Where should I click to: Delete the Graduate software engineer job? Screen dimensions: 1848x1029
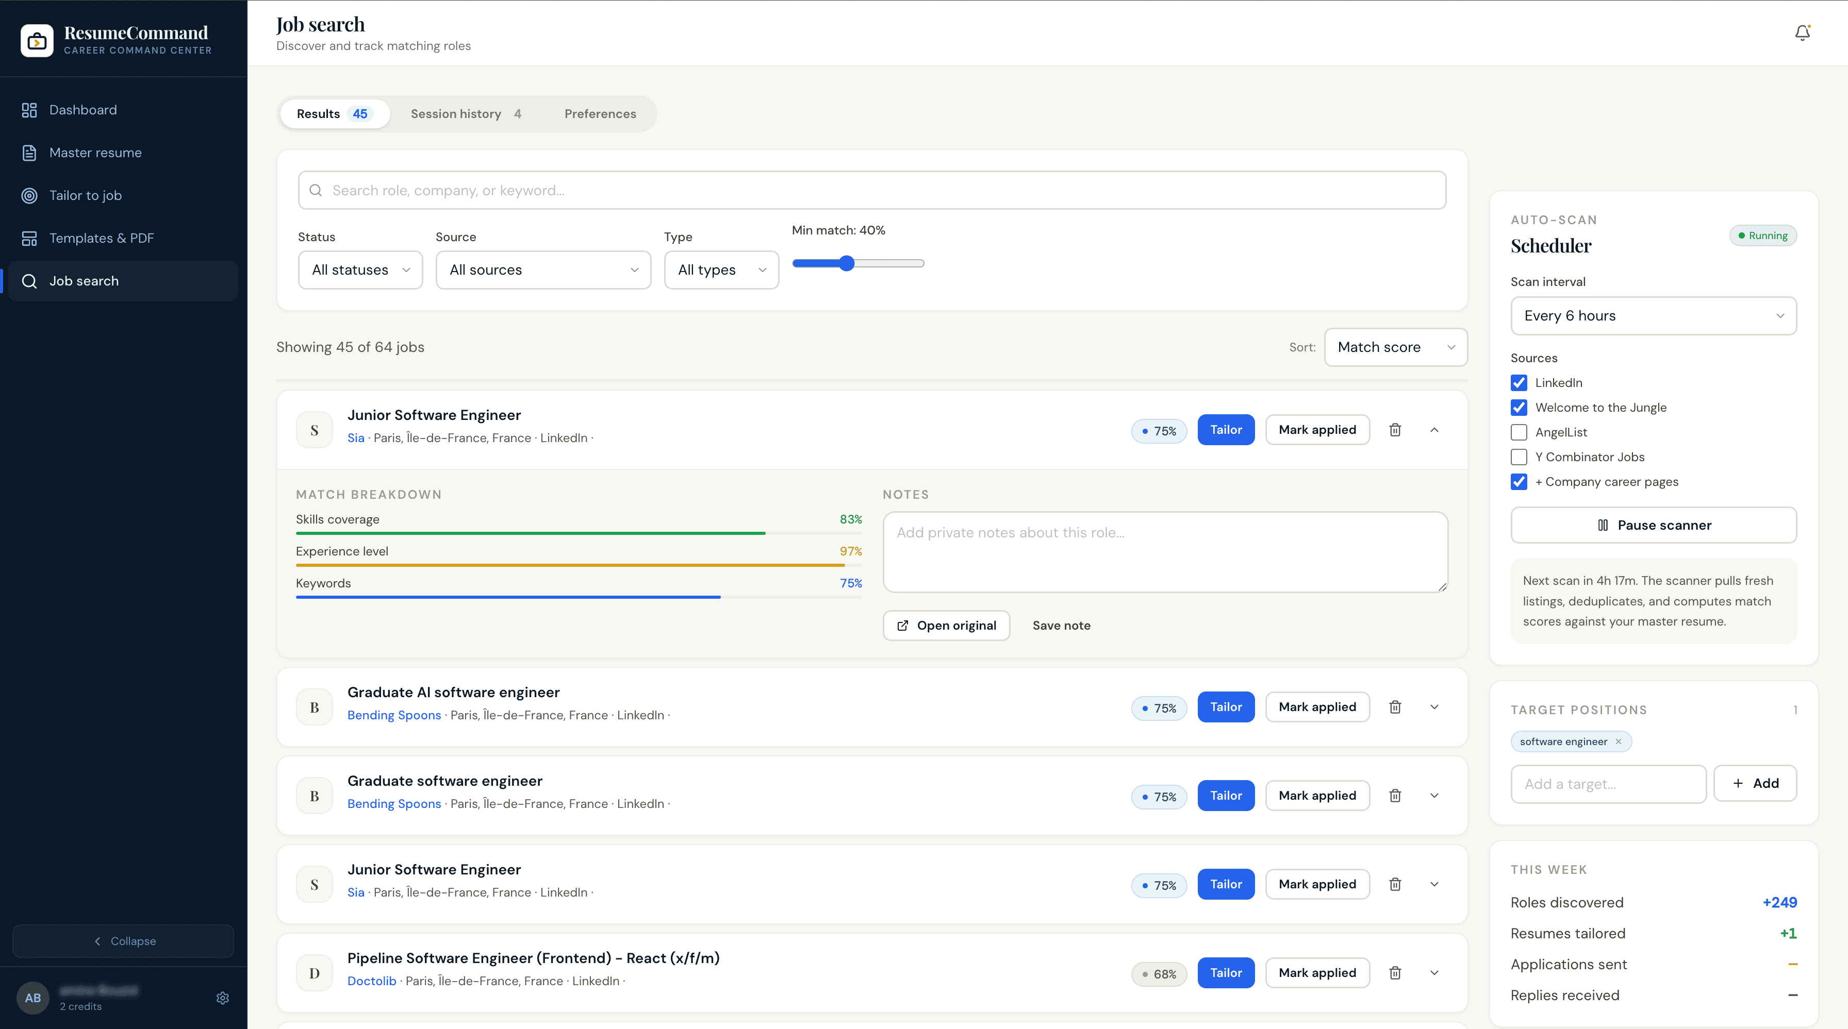pyautogui.click(x=1395, y=795)
